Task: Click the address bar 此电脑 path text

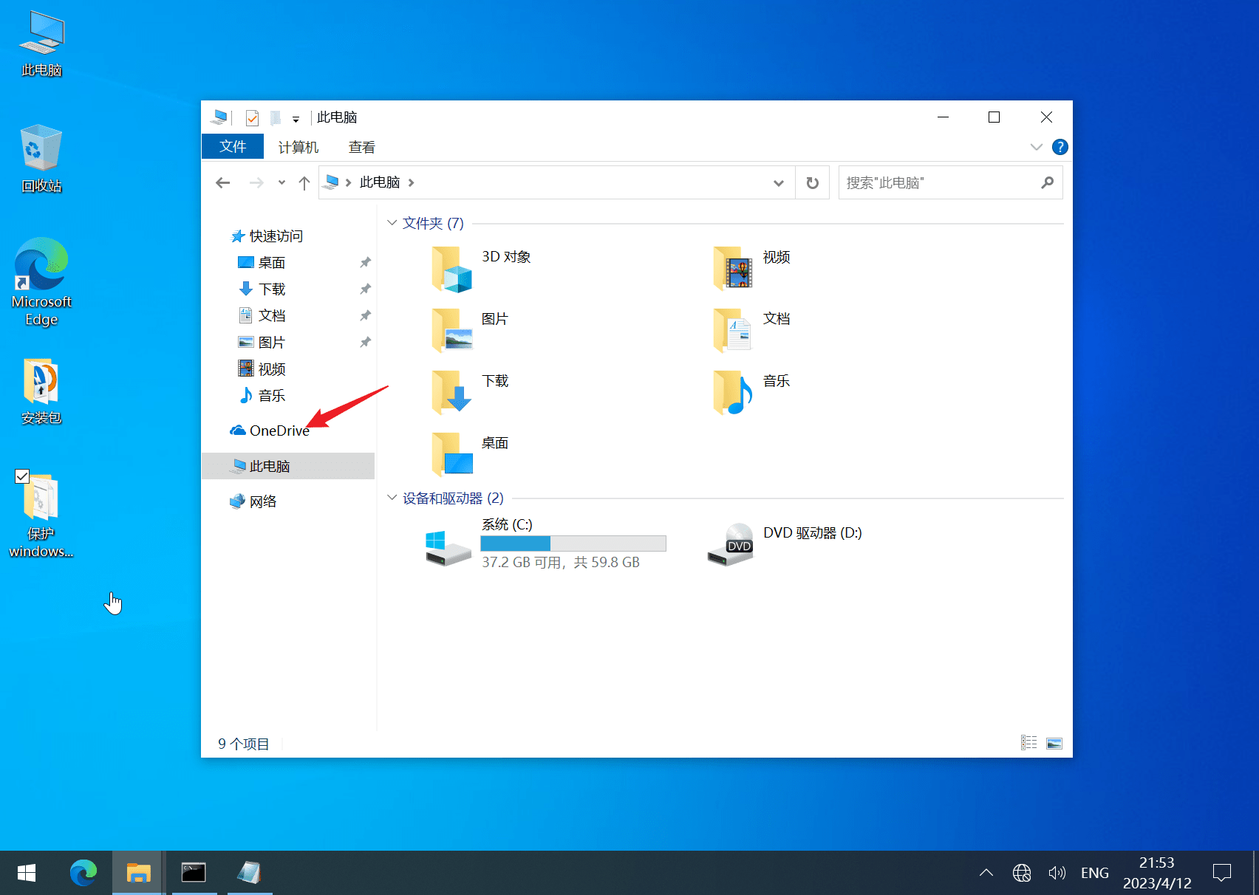Action: [380, 182]
